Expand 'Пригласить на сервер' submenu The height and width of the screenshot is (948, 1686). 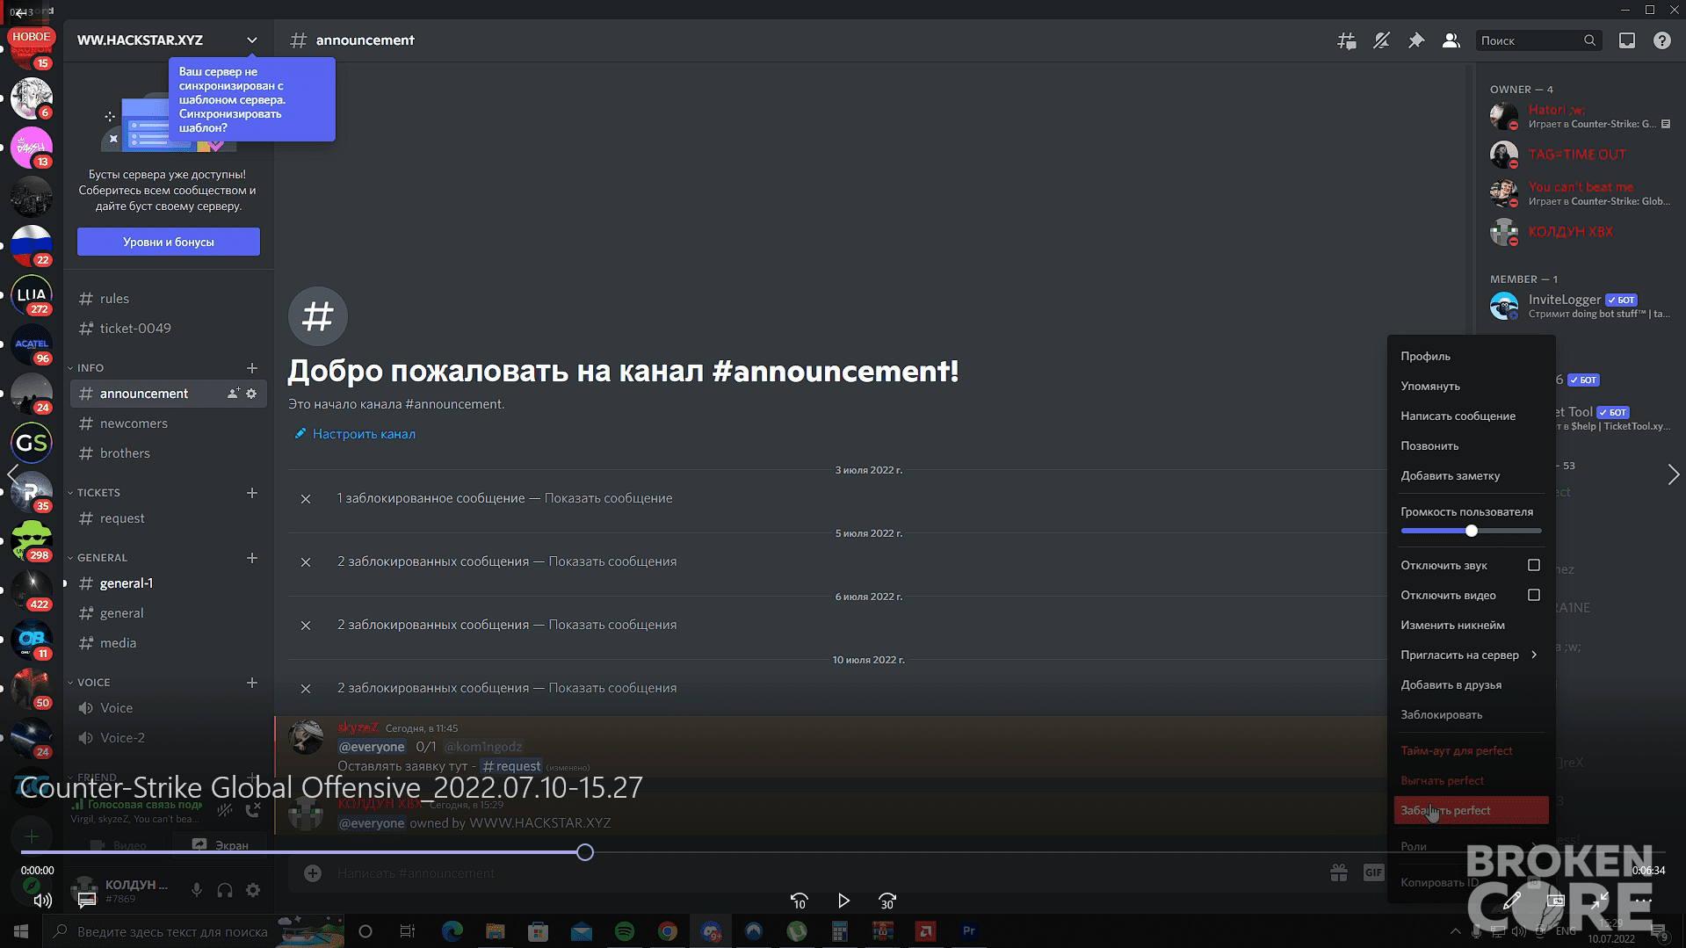[1469, 655]
